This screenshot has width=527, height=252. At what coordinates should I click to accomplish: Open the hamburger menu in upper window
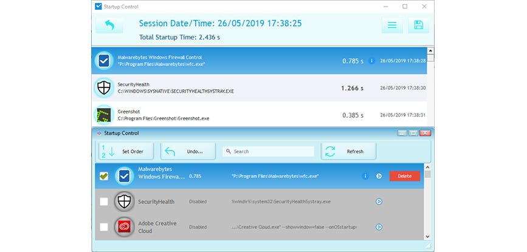coord(392,25)
